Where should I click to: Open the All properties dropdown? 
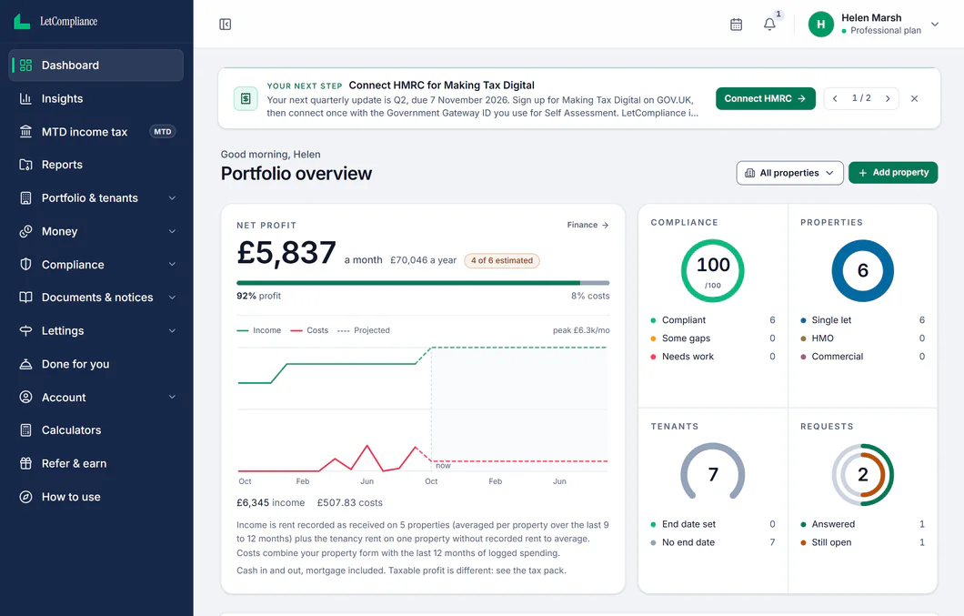(789, 173)
